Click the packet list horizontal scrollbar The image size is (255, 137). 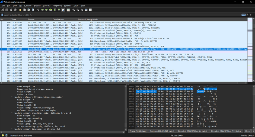point(124,83)
